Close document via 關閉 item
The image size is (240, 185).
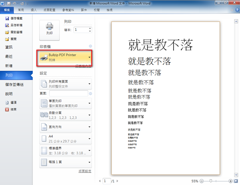[x=11, y=39]
